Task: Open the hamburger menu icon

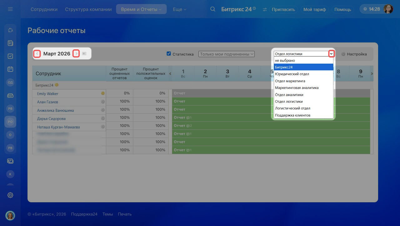Action: [10, 9]
